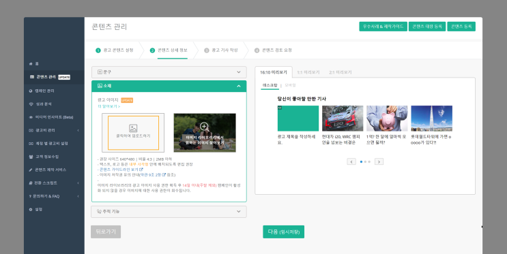507x254 pixels.
Task: Select the second carousel pagination dot
Action: tap(365, 161)
